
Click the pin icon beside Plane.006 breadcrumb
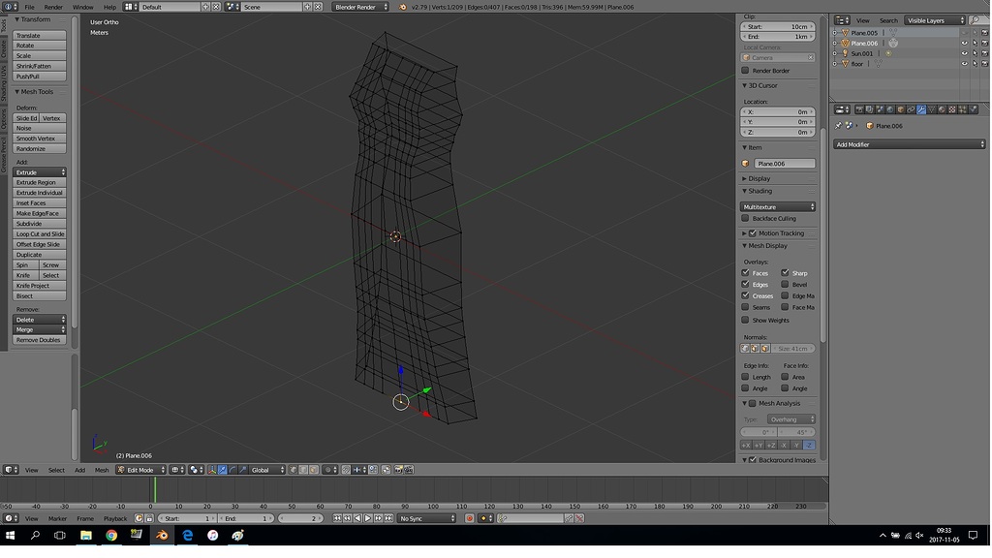(838, 126)
